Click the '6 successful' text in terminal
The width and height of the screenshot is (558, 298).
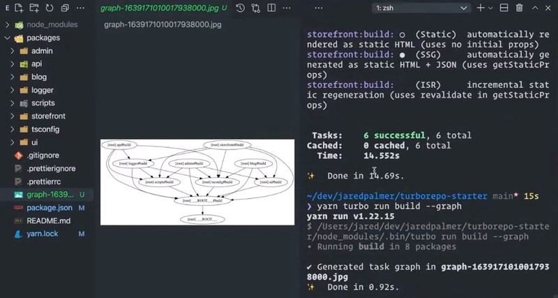click(394, 135)
